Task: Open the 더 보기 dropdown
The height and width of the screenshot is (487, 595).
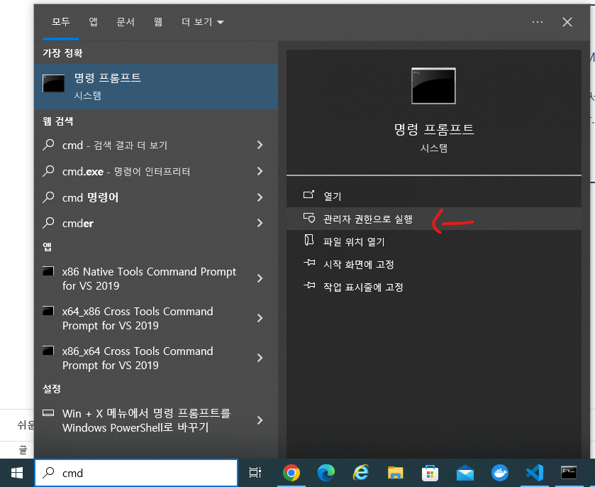Action: (202, 22)
